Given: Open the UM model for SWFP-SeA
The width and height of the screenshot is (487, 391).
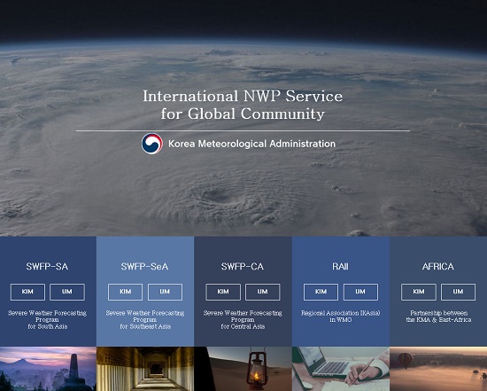Looking at the screenshot, I should coord(165,292).
